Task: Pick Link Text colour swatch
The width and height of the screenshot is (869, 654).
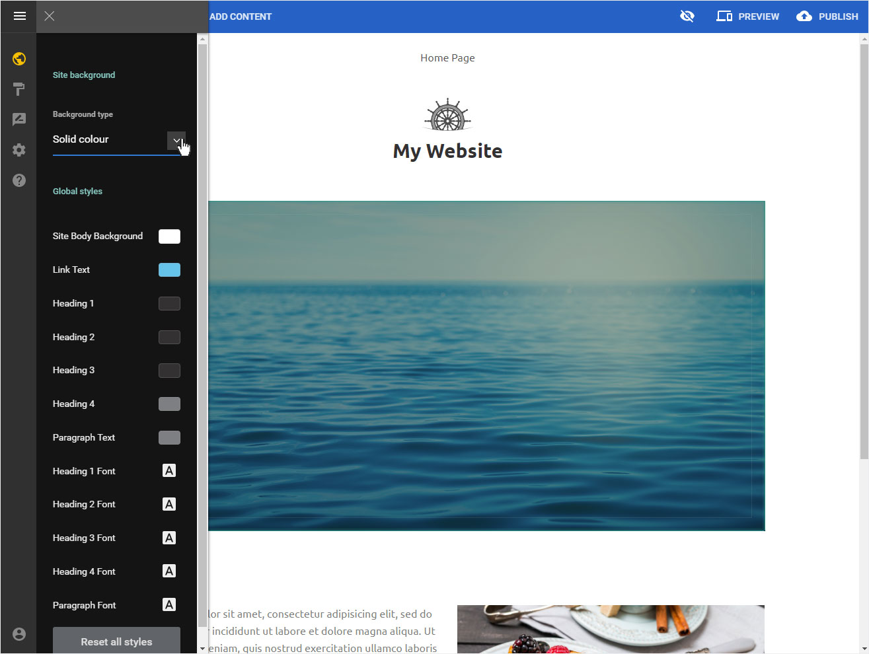Action: [x=169, y=270]
